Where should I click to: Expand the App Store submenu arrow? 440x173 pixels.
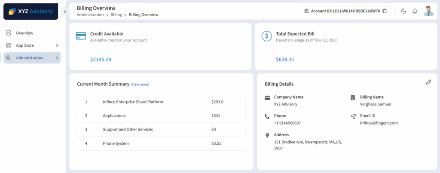tap(57, 45)
